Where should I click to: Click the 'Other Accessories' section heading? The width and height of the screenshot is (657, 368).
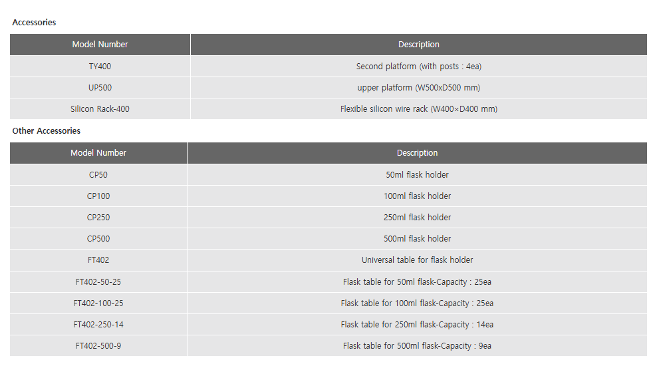point(46,131)
